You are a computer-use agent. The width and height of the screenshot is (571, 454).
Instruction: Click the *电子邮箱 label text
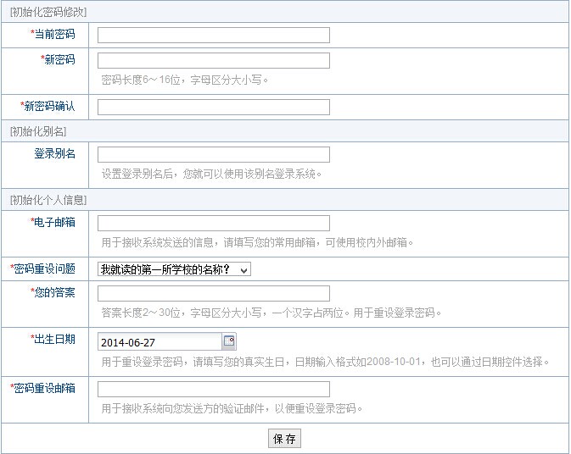53,222
